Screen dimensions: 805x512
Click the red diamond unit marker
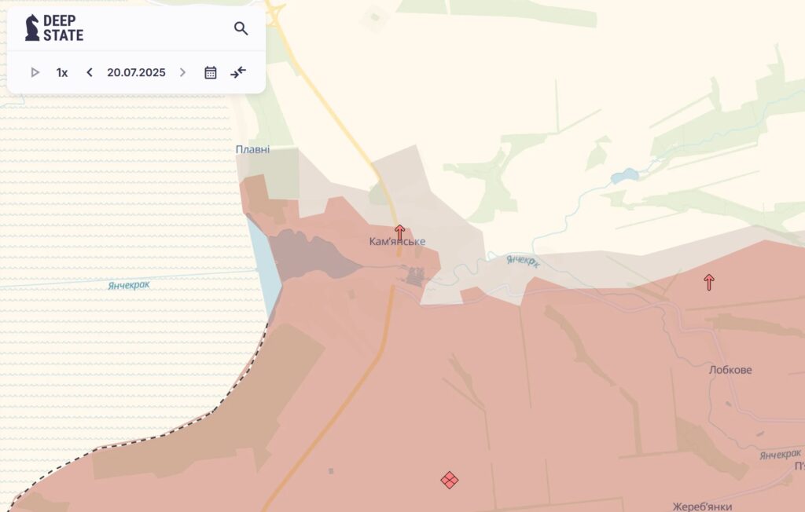449,480
